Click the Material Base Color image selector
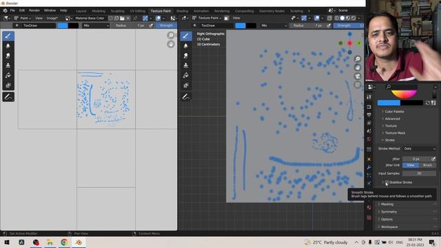441x248 pixels. (x=90, y=18)
